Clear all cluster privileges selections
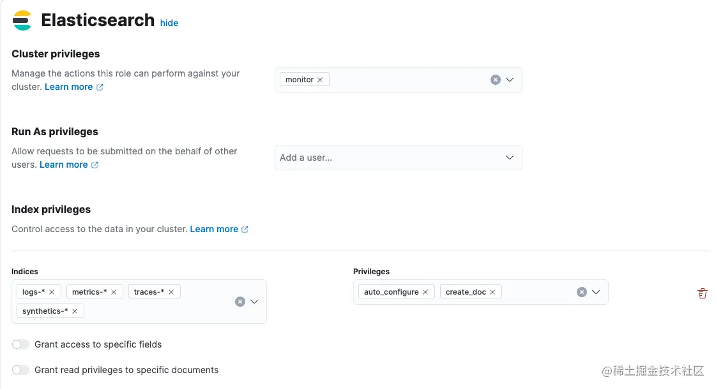Image resolution: width=716 pixels, height=389 pixels. pos(495,80)
